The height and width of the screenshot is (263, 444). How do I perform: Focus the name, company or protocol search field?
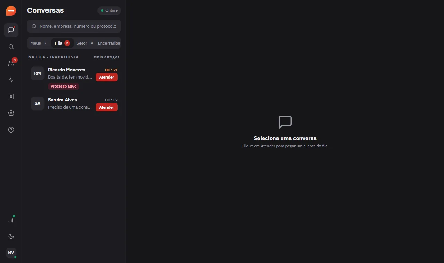point(74,26)
